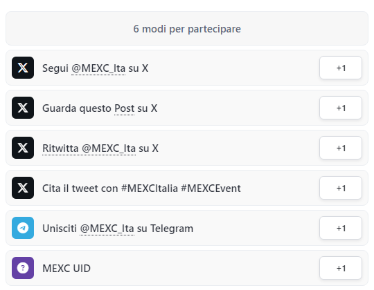Click the purple question mark icon beside MEXC UID
This screenshot has height=290, width=374.
(23, 268)
